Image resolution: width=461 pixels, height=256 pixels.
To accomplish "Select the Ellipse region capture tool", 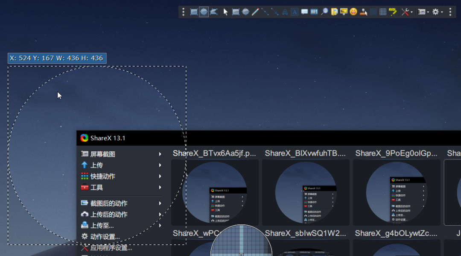I will pyautogui.click(x=204, y=12).
